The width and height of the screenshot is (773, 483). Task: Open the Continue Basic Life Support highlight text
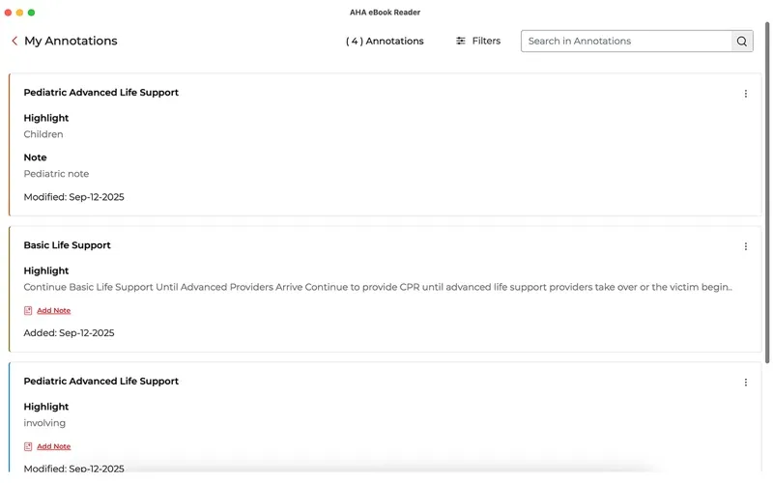click(x=378, y=287)
